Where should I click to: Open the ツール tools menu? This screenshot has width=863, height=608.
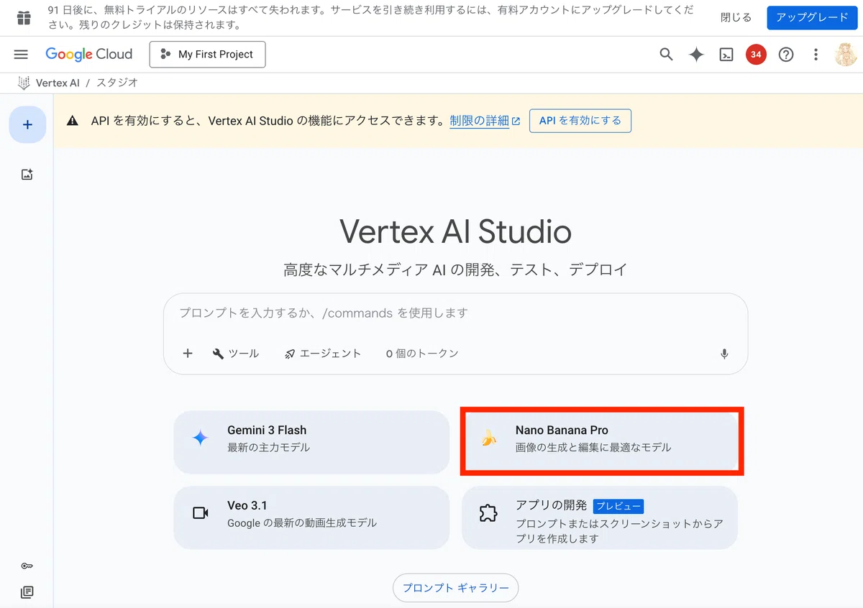coord(236,353)
